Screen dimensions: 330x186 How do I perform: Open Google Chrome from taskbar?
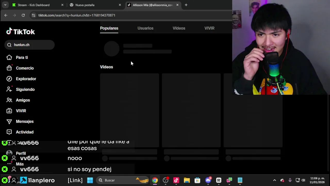[155, 180]
